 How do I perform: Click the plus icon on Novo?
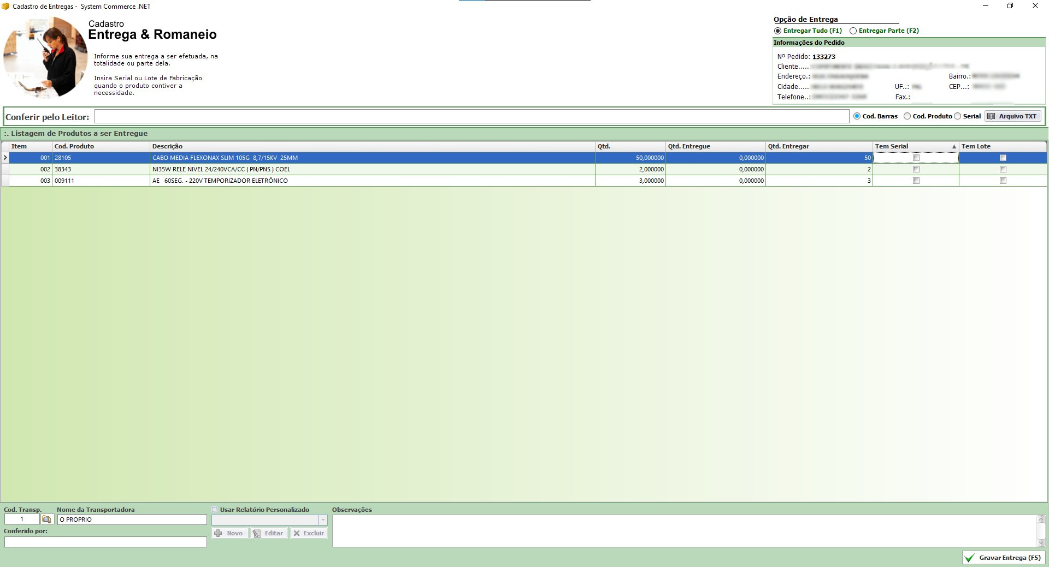pyautogui.click(x=219, y=533)
